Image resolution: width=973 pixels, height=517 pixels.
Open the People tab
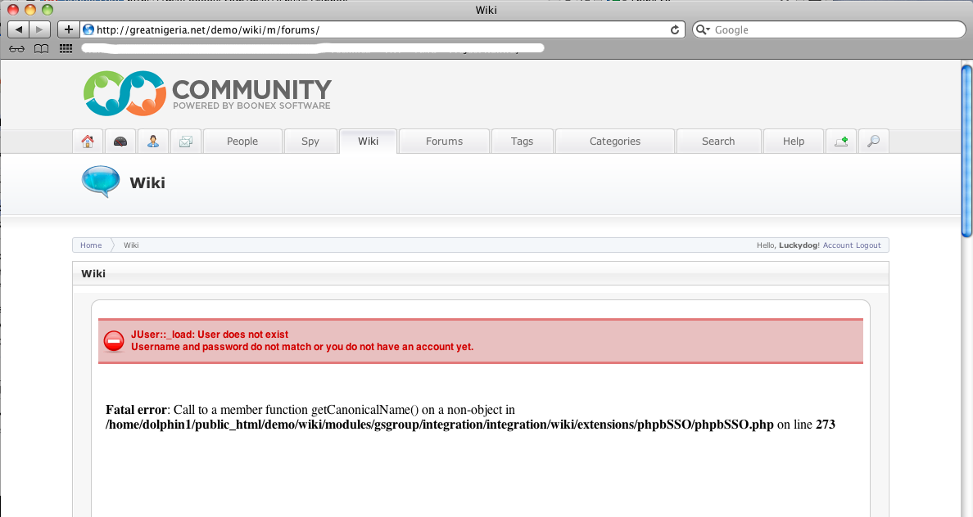point(242,142)
